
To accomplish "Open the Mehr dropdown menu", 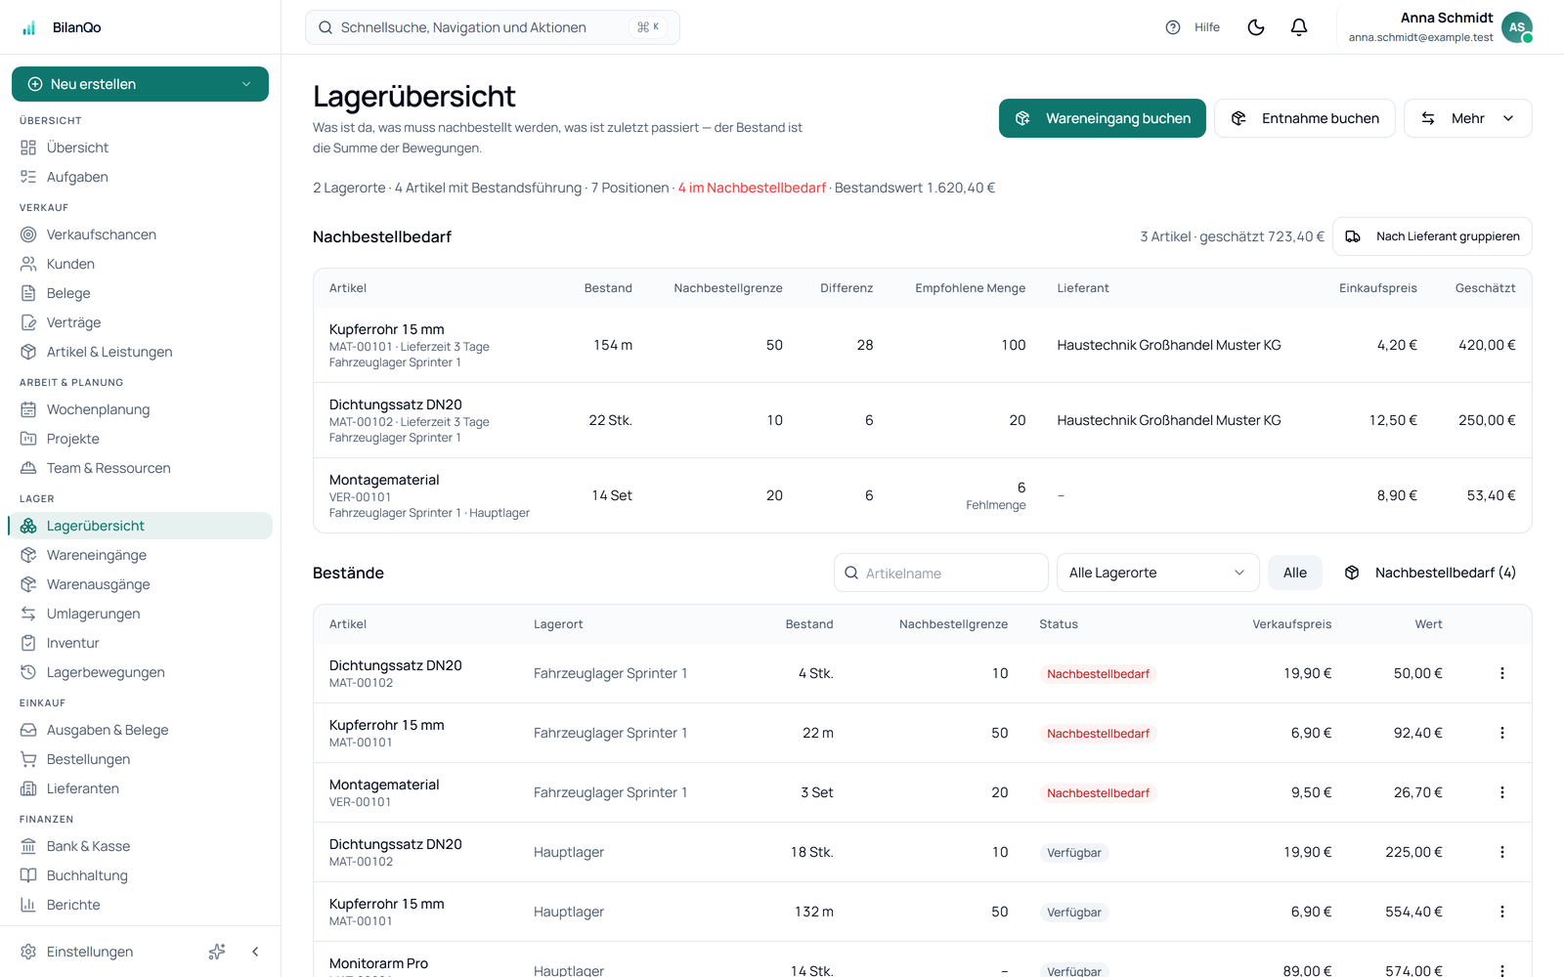I will coord(1467,118).
